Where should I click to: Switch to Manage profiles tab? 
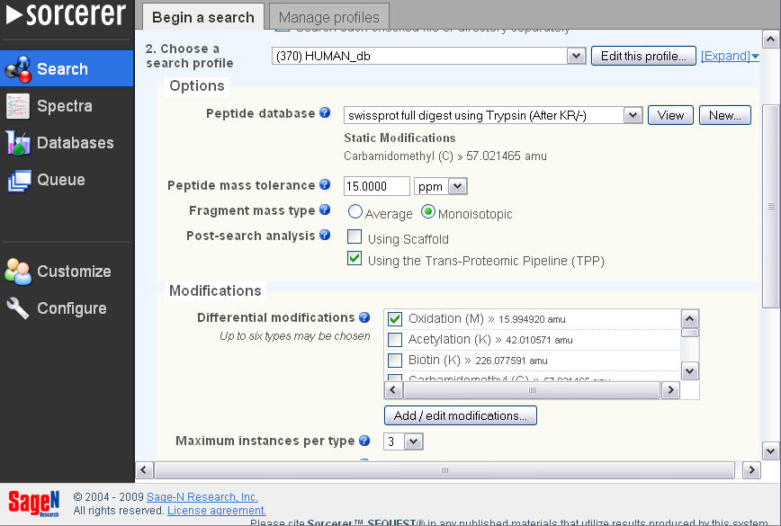tap(328, 17)
